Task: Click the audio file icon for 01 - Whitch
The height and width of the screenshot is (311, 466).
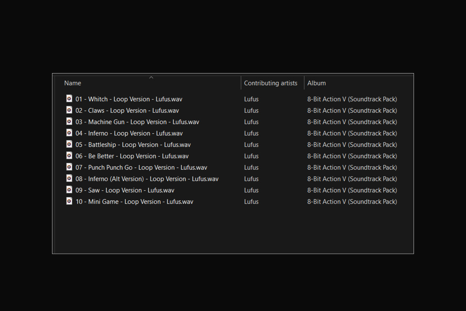Action: 69,99
